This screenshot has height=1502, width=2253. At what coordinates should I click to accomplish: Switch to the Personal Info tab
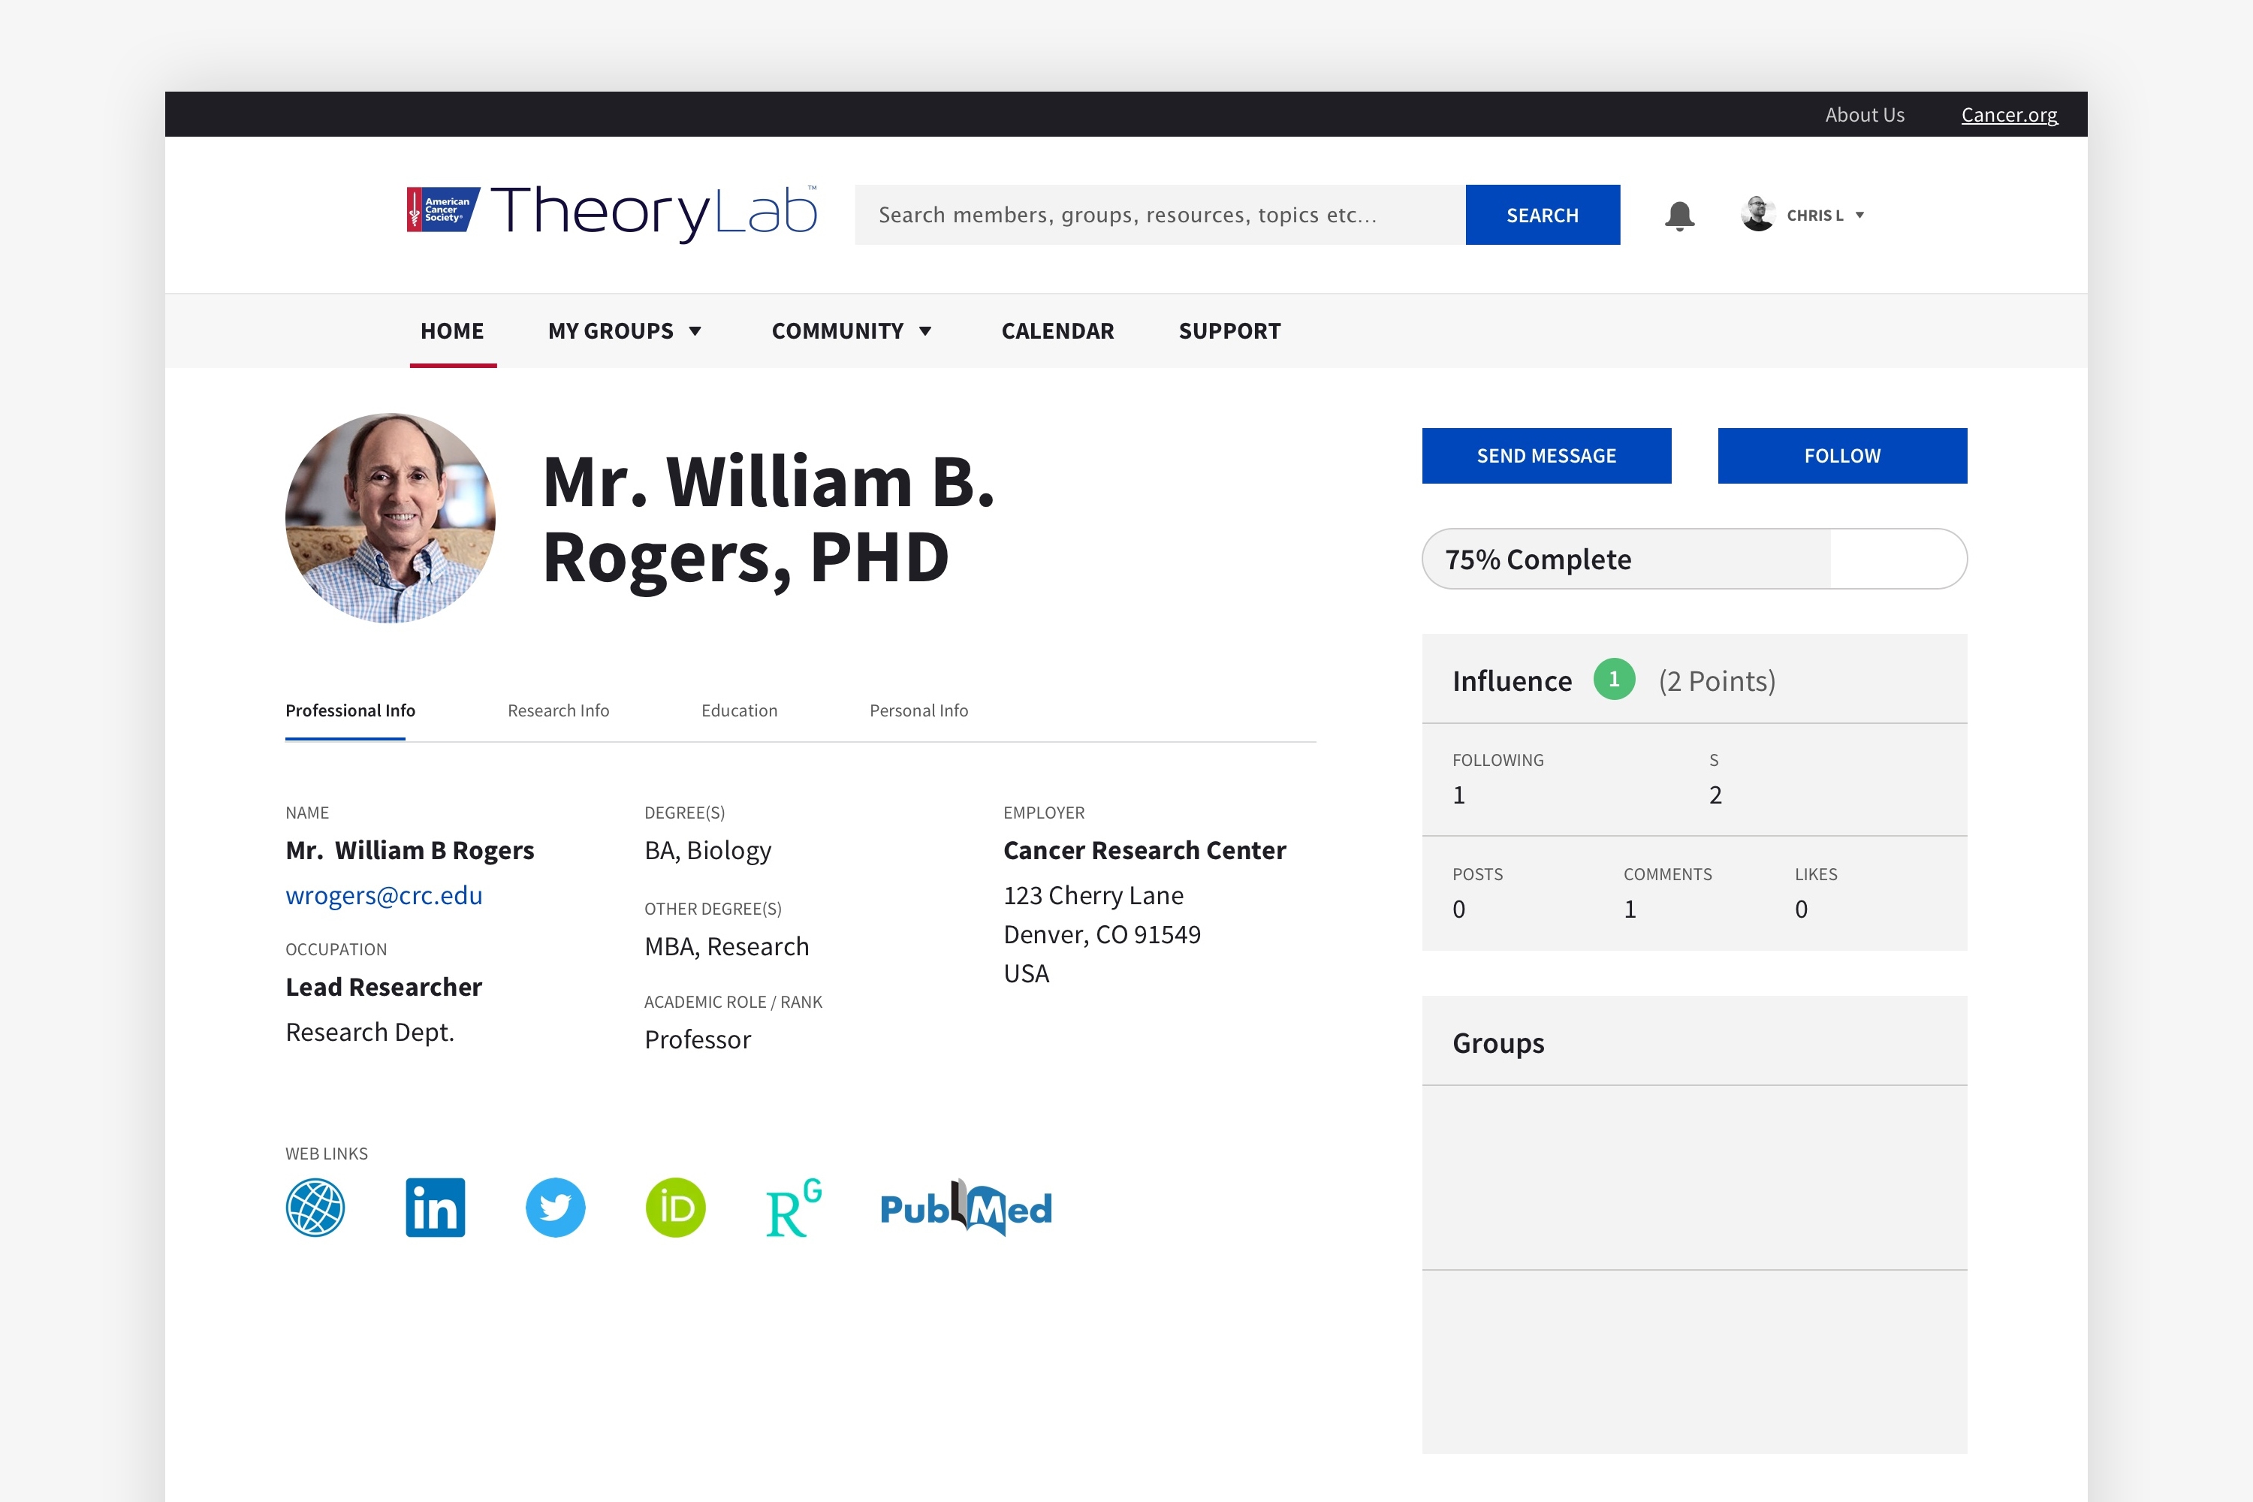[918, 710]
